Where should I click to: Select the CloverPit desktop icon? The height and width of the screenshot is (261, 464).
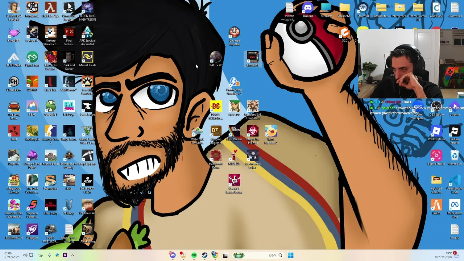(x=253, y=59)
